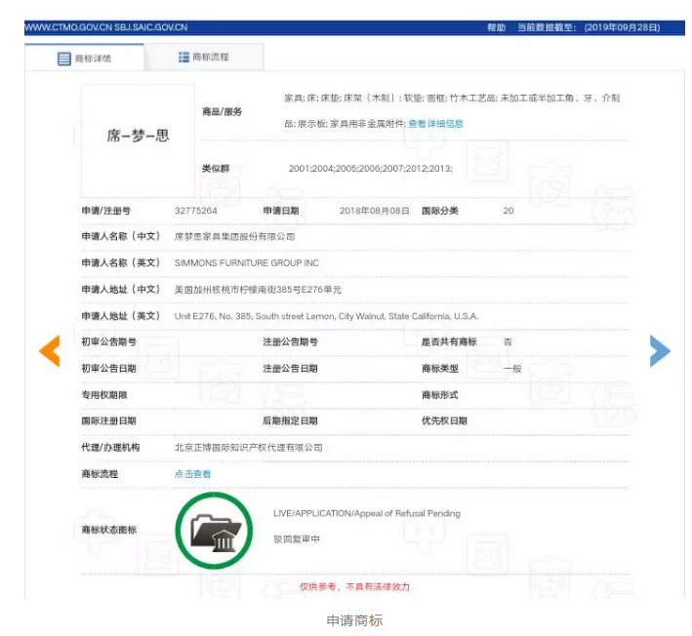Click the similar group codes 2001;2004 text
692x636 pixels.
(x=370, y=169)
